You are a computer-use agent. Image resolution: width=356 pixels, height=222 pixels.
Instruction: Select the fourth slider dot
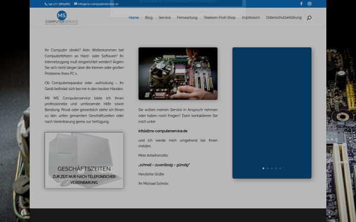[276, 168]
